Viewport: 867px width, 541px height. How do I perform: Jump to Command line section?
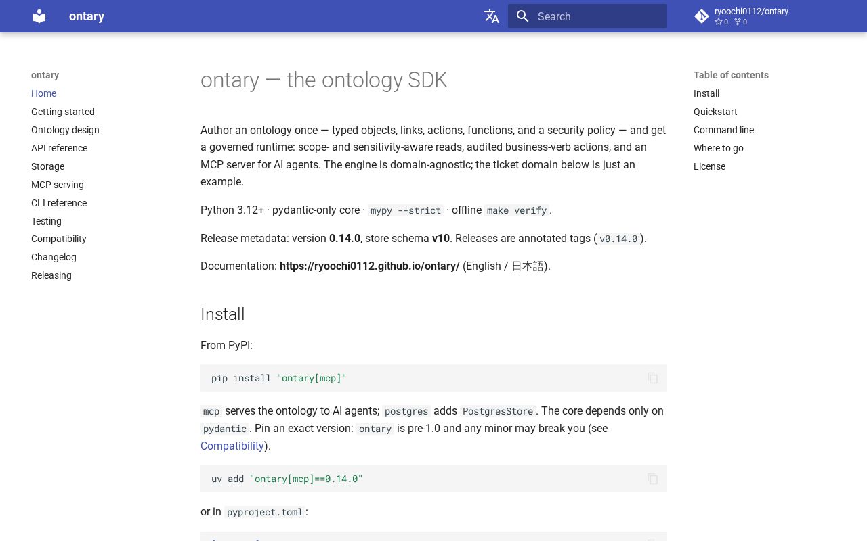coord(723,130)
